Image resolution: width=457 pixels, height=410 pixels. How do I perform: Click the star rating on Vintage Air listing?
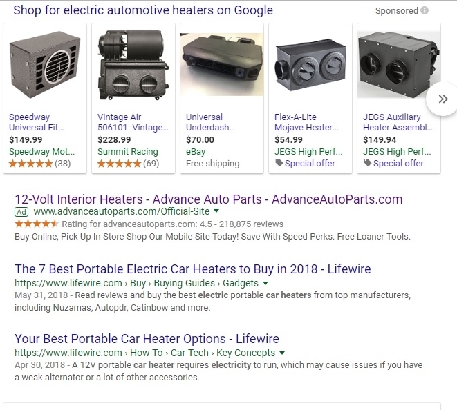(119, 164)
